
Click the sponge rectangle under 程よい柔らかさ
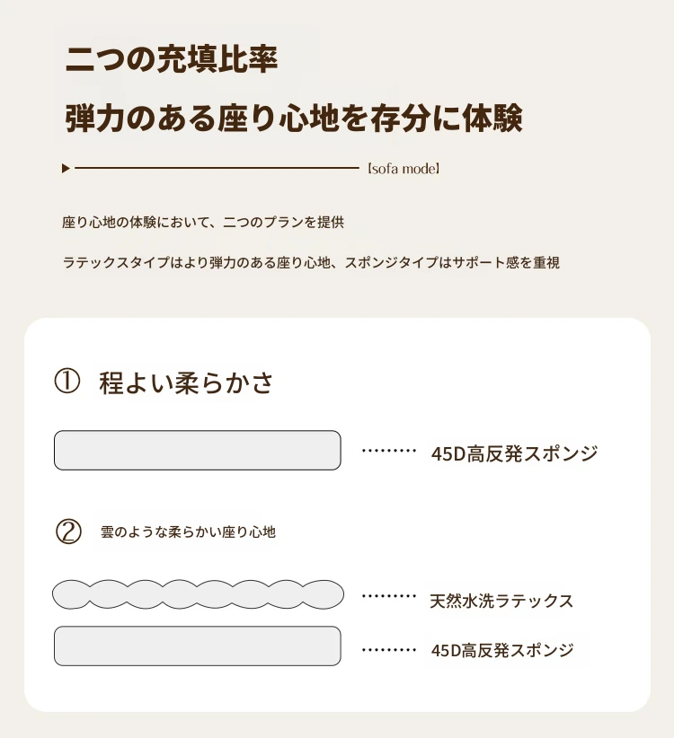(x=198, y=451)
